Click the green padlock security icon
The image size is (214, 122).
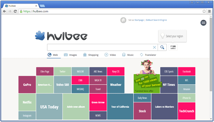(x=21, y=11)
